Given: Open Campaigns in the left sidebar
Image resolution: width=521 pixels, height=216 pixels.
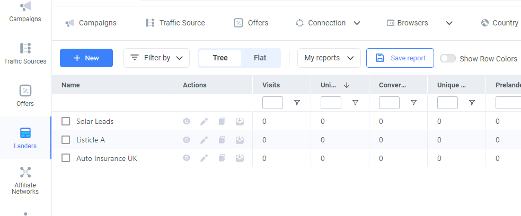Looking at the screenshot, I should [25, 12].
